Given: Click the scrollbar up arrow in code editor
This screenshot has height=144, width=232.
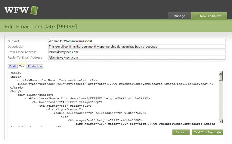Looking at the screenshot, I should click(x=221, y=73).
